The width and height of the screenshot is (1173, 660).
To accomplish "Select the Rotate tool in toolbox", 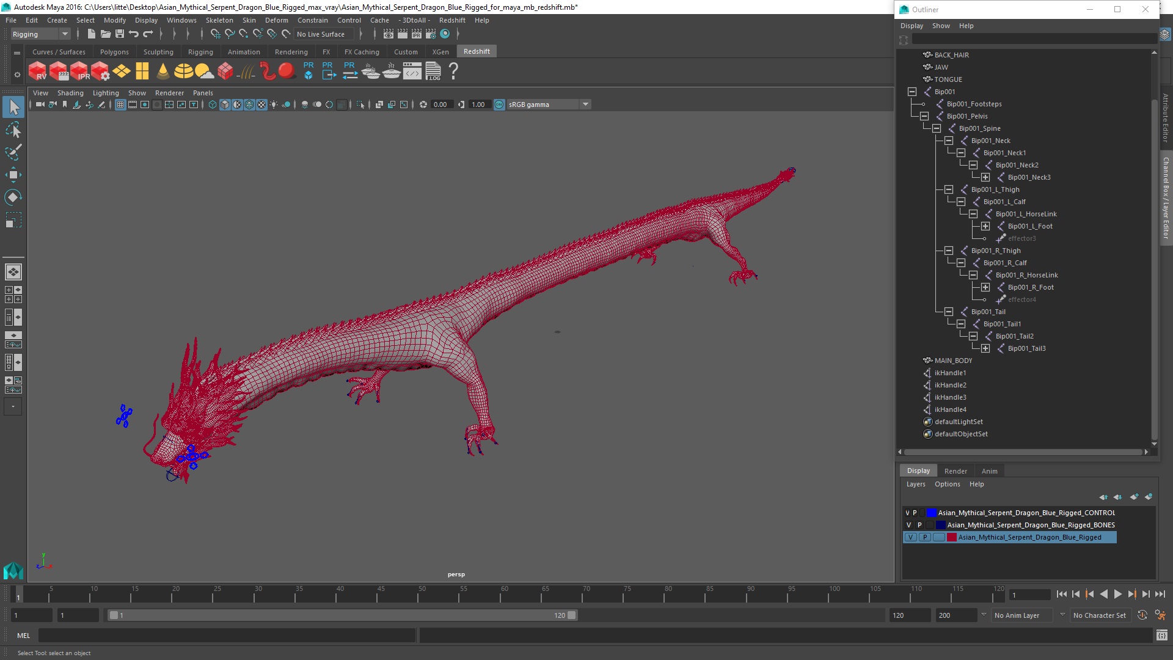I will [13, 197].
